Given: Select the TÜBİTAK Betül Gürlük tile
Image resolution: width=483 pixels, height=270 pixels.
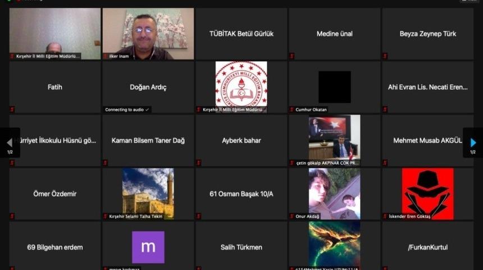Looking at the screenshot, I should [x=241, y=34].
